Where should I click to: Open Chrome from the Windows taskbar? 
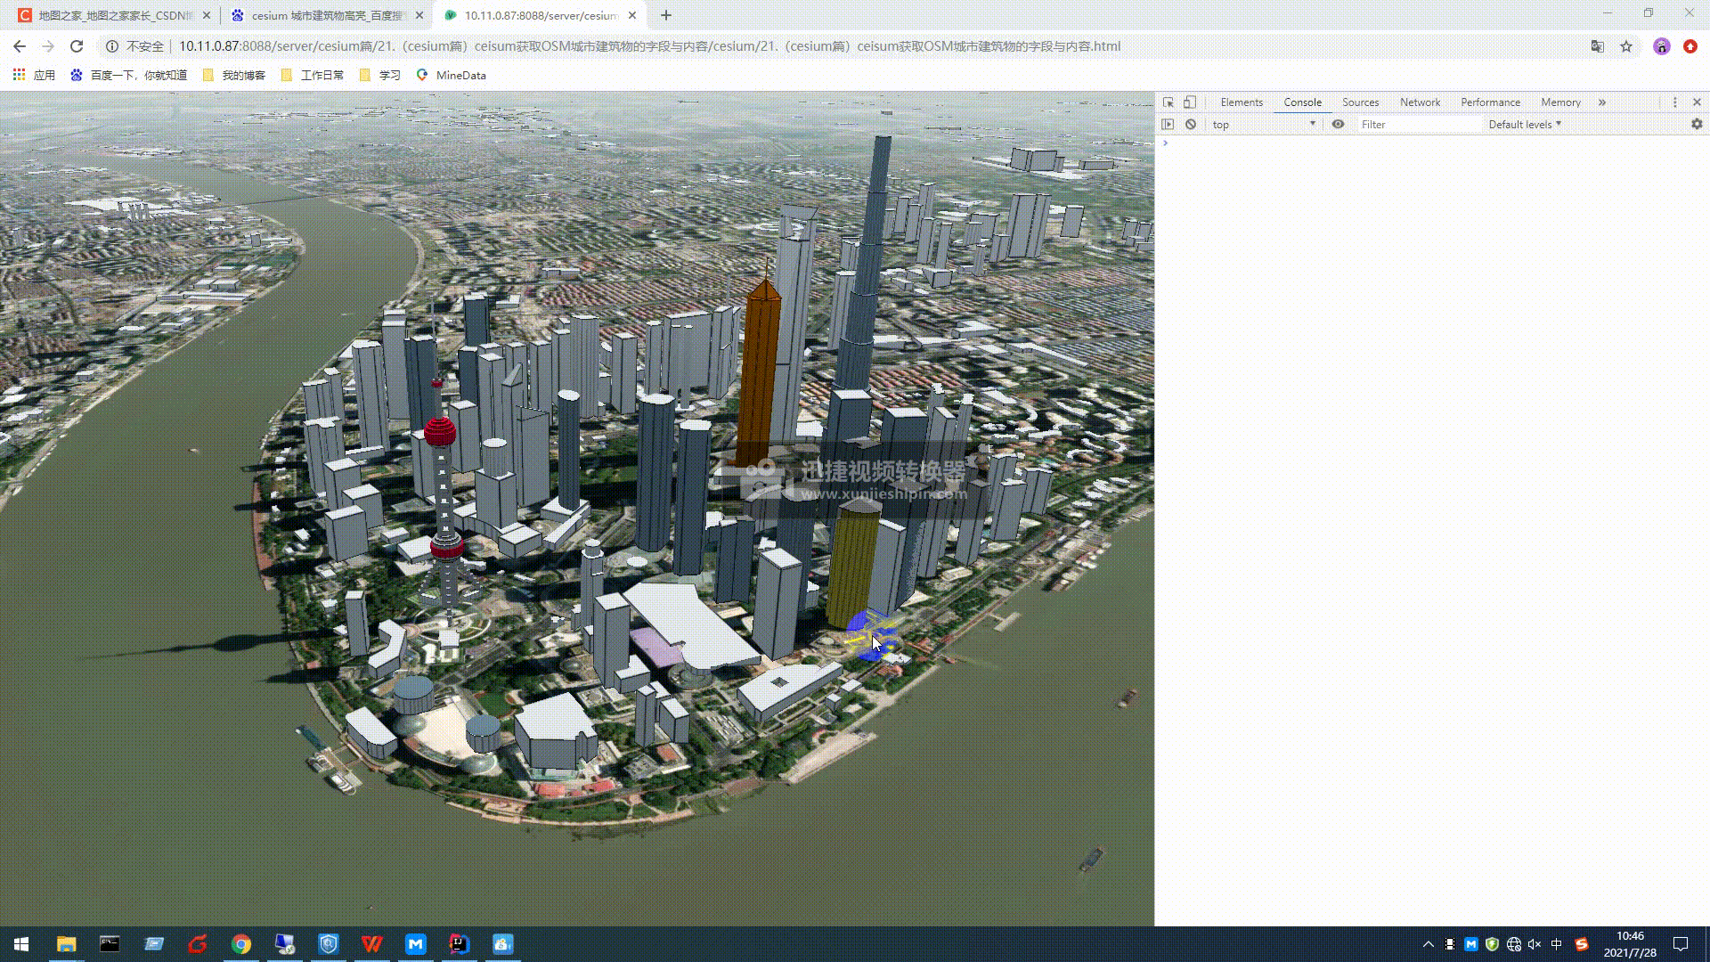point(241,944)
